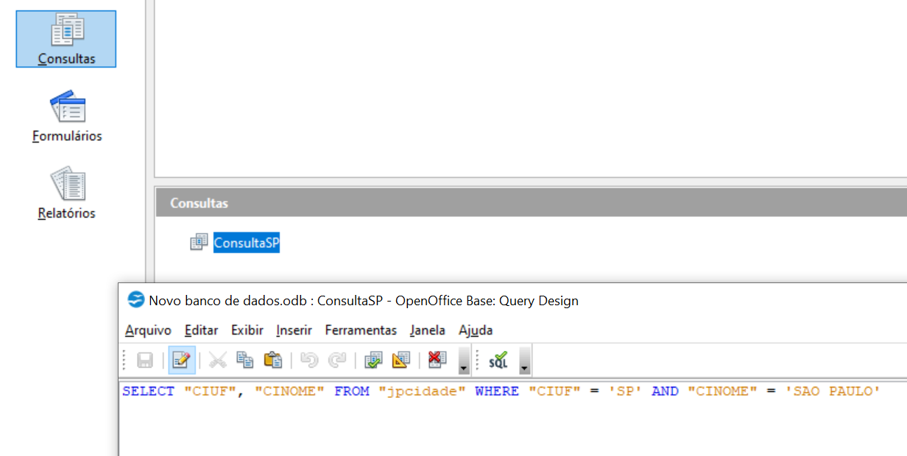Toggle the Run SQL command directly icon
Screen dimensions: 907x456
(x=498, y=360)
